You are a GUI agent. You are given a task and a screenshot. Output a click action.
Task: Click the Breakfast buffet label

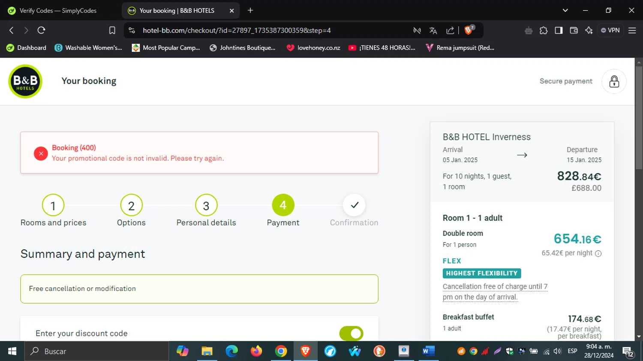pyautogui.click(x=468, y=317)
